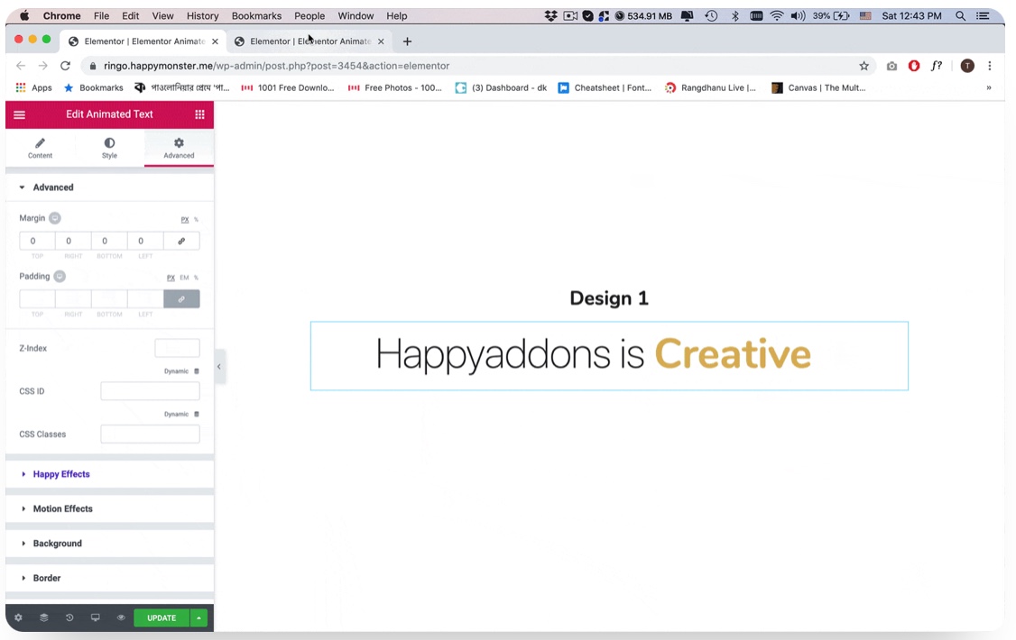Viewport: 1016px width, 640px height.
Task: Toggle linked values for Padding
Action: point(181,299)
